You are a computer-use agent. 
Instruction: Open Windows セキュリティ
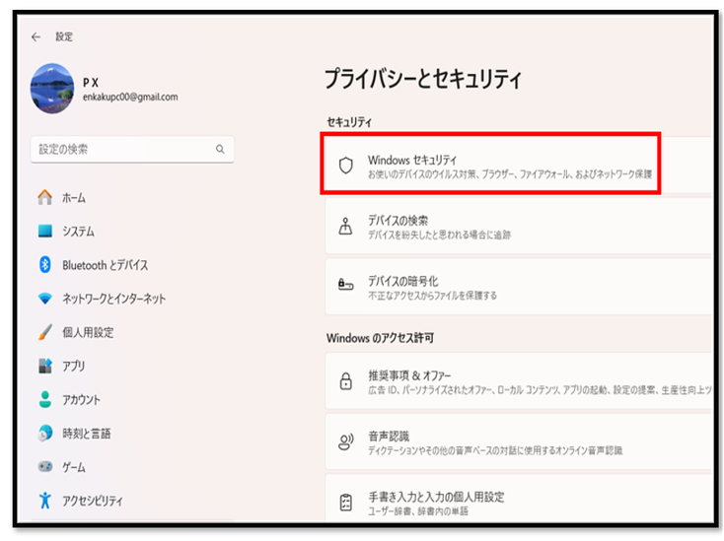point(520,166)
